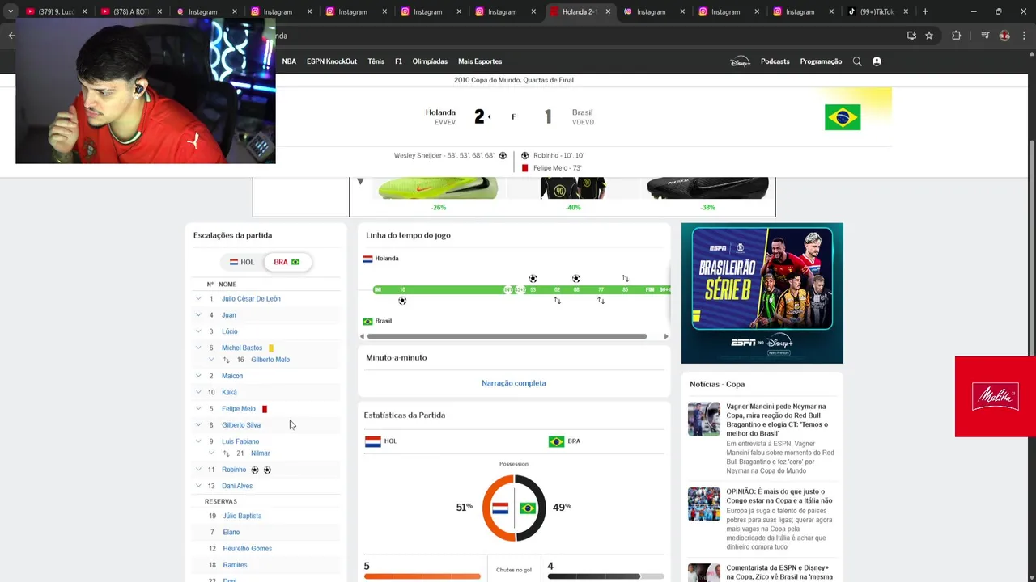Image resolution: width=1036 pixels, height=582 pixels.
Task: Click the Holanda substitution arrows at minute 85
Action: [x=625, y=279]
